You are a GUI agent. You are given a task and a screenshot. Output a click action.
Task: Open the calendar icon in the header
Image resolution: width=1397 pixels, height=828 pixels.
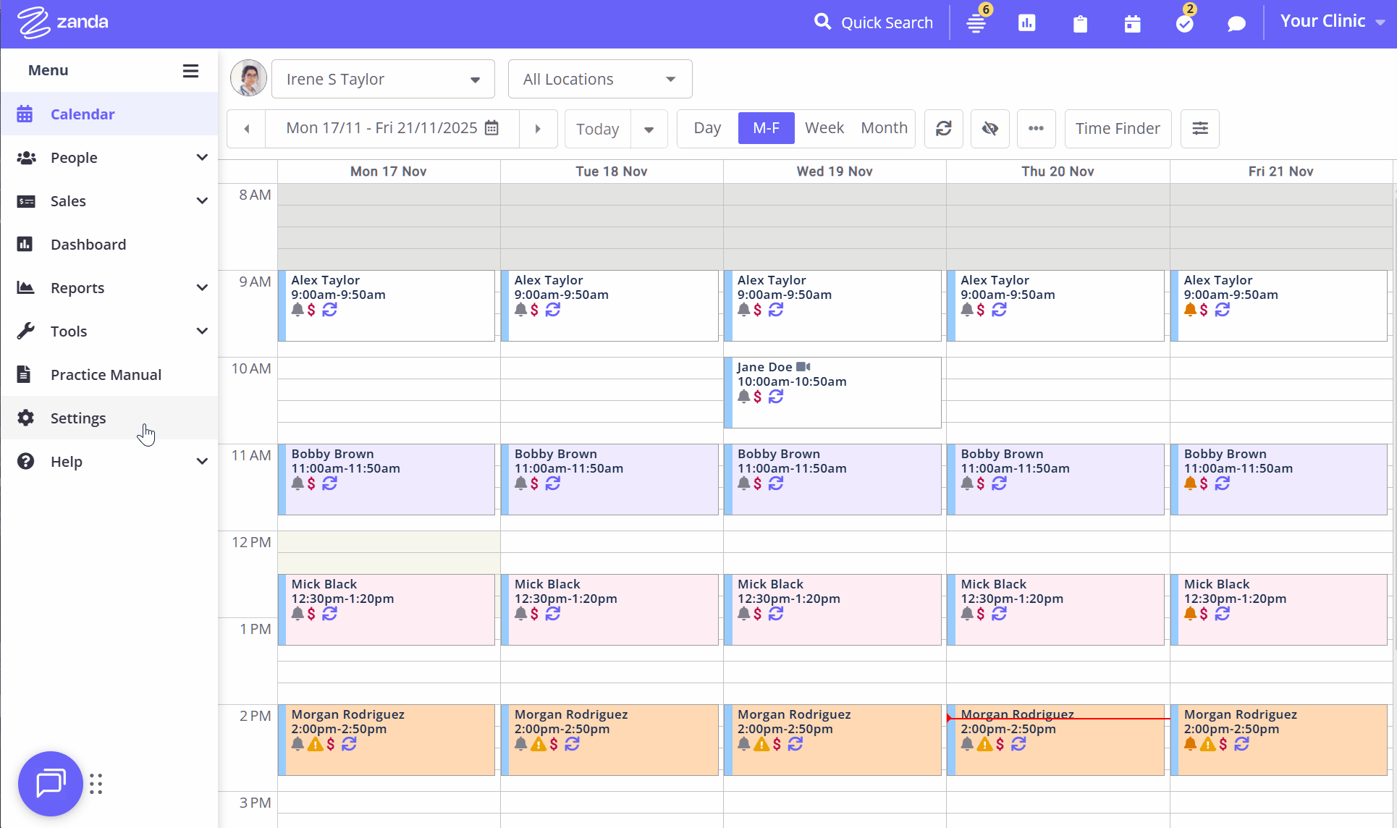(1133, 23)
